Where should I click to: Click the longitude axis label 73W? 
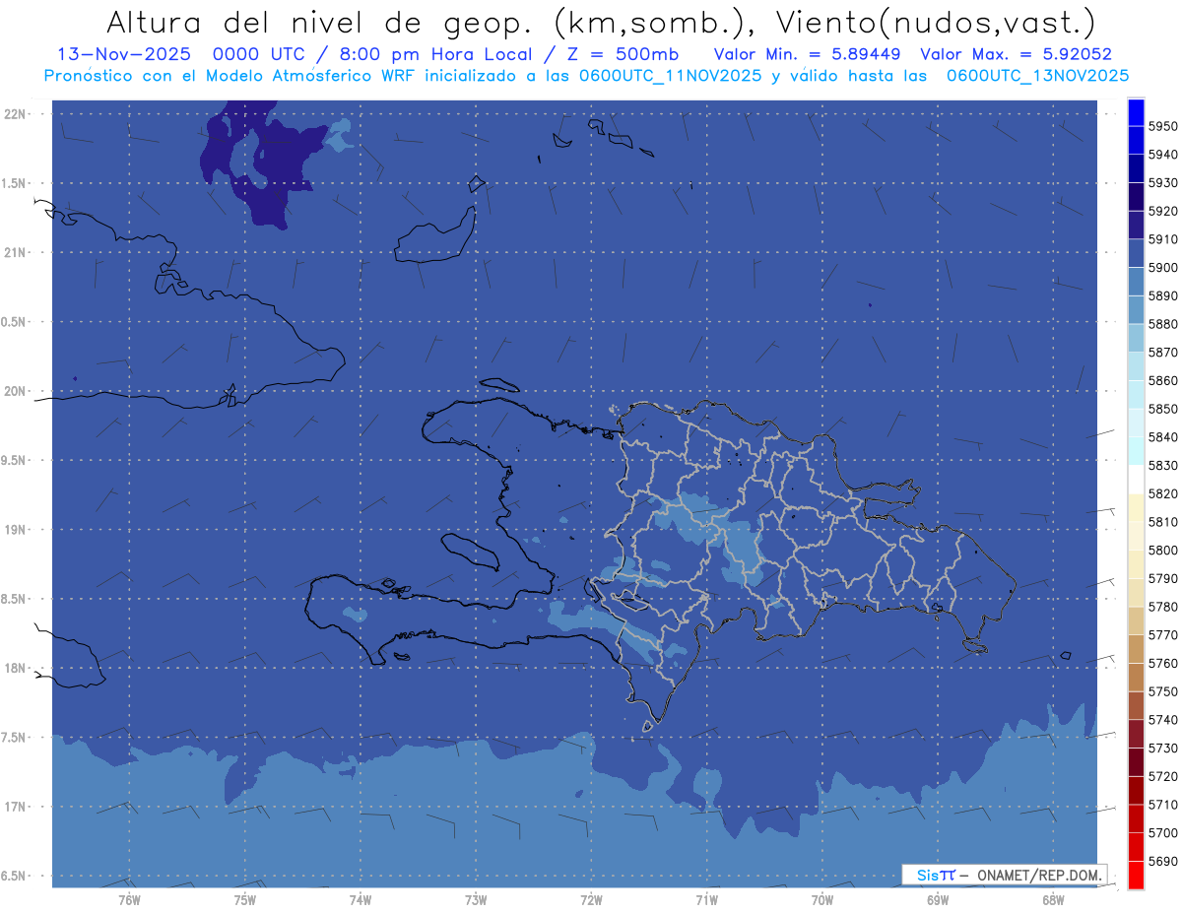coord(475,900)
